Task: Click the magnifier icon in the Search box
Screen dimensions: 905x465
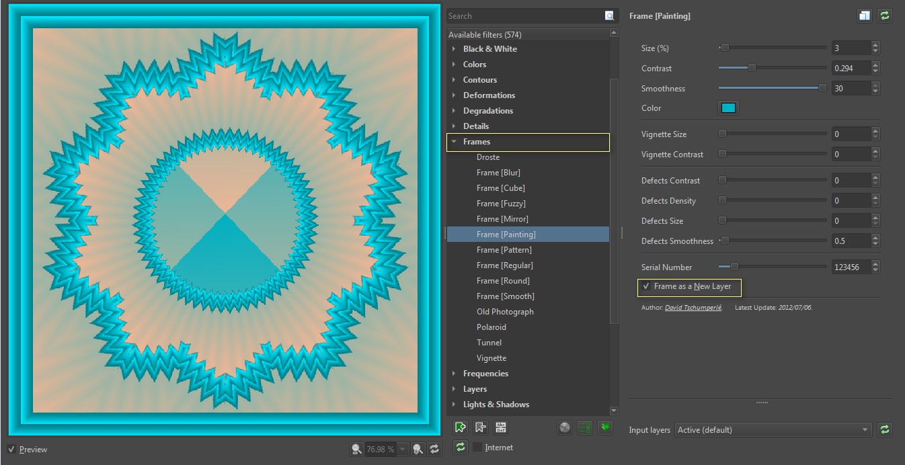Action: [609, 15]
